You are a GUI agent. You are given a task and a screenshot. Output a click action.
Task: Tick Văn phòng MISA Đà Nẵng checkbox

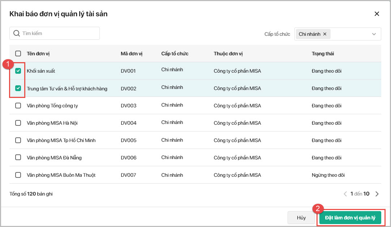18,158
